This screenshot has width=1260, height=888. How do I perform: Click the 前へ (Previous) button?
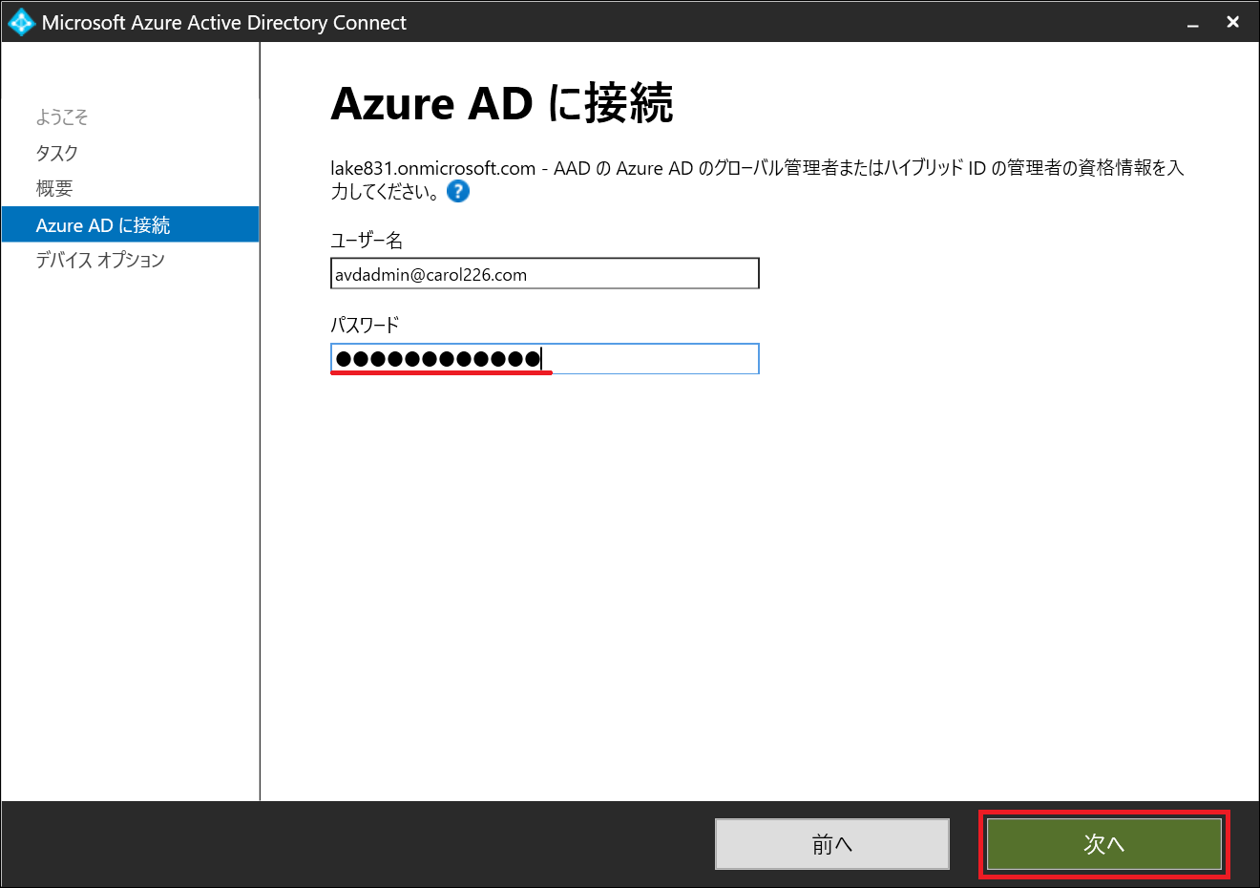pyautogui.click(x=832, y=844)
